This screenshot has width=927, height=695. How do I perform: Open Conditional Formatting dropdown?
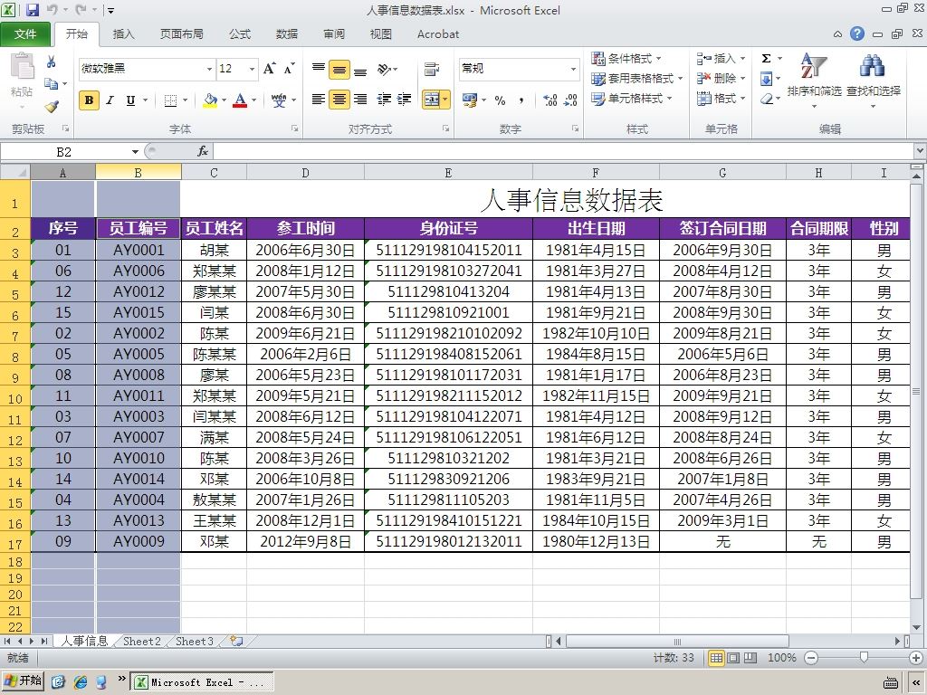coord(626,58)
